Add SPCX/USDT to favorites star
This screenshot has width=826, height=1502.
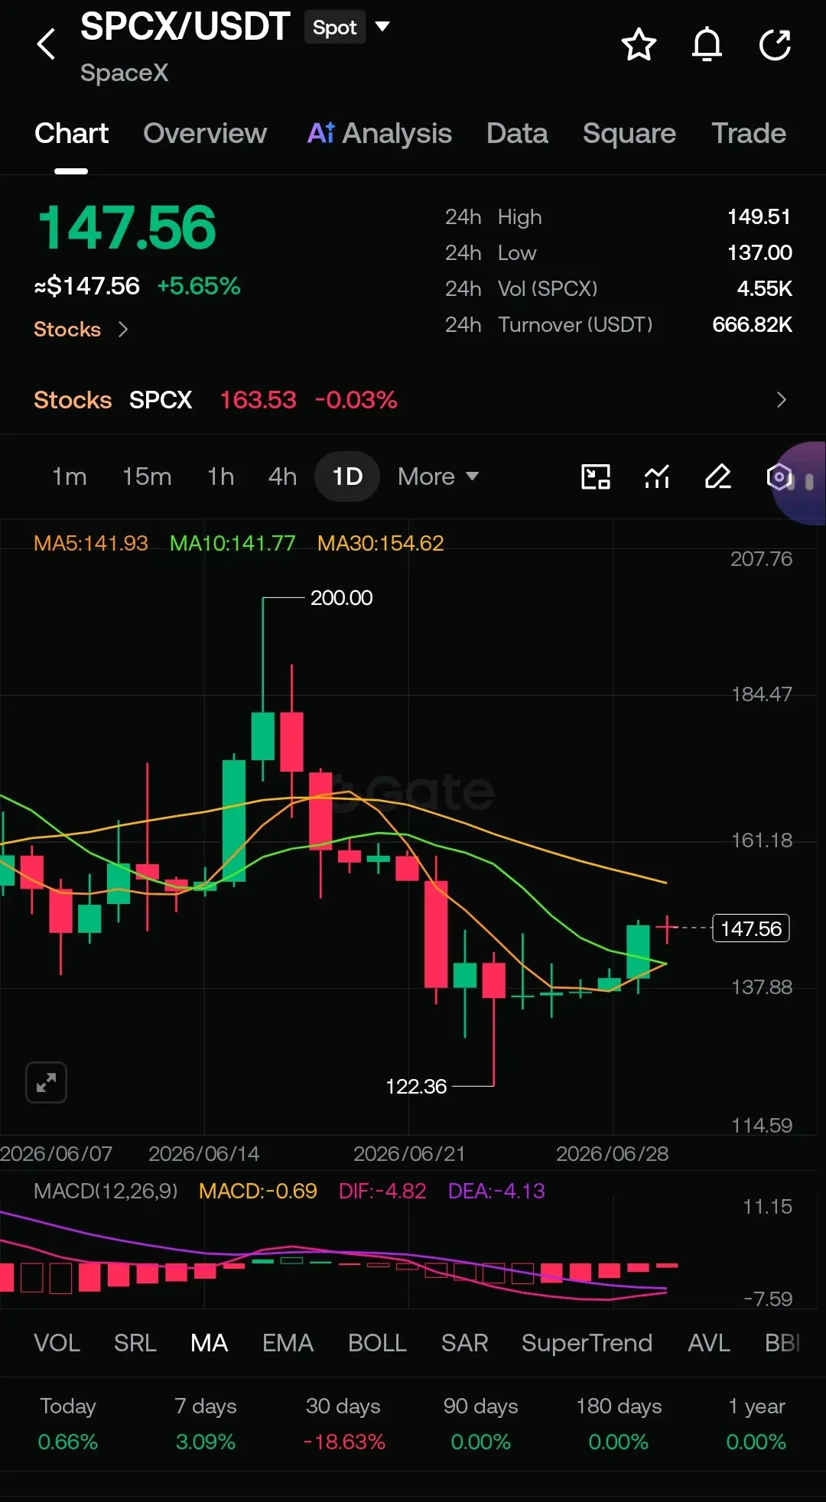pyautogui.click(x=639, y=44)
